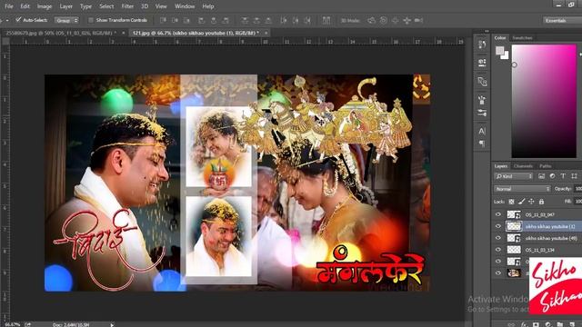Click the shape layer filter icon

(574, 176)
